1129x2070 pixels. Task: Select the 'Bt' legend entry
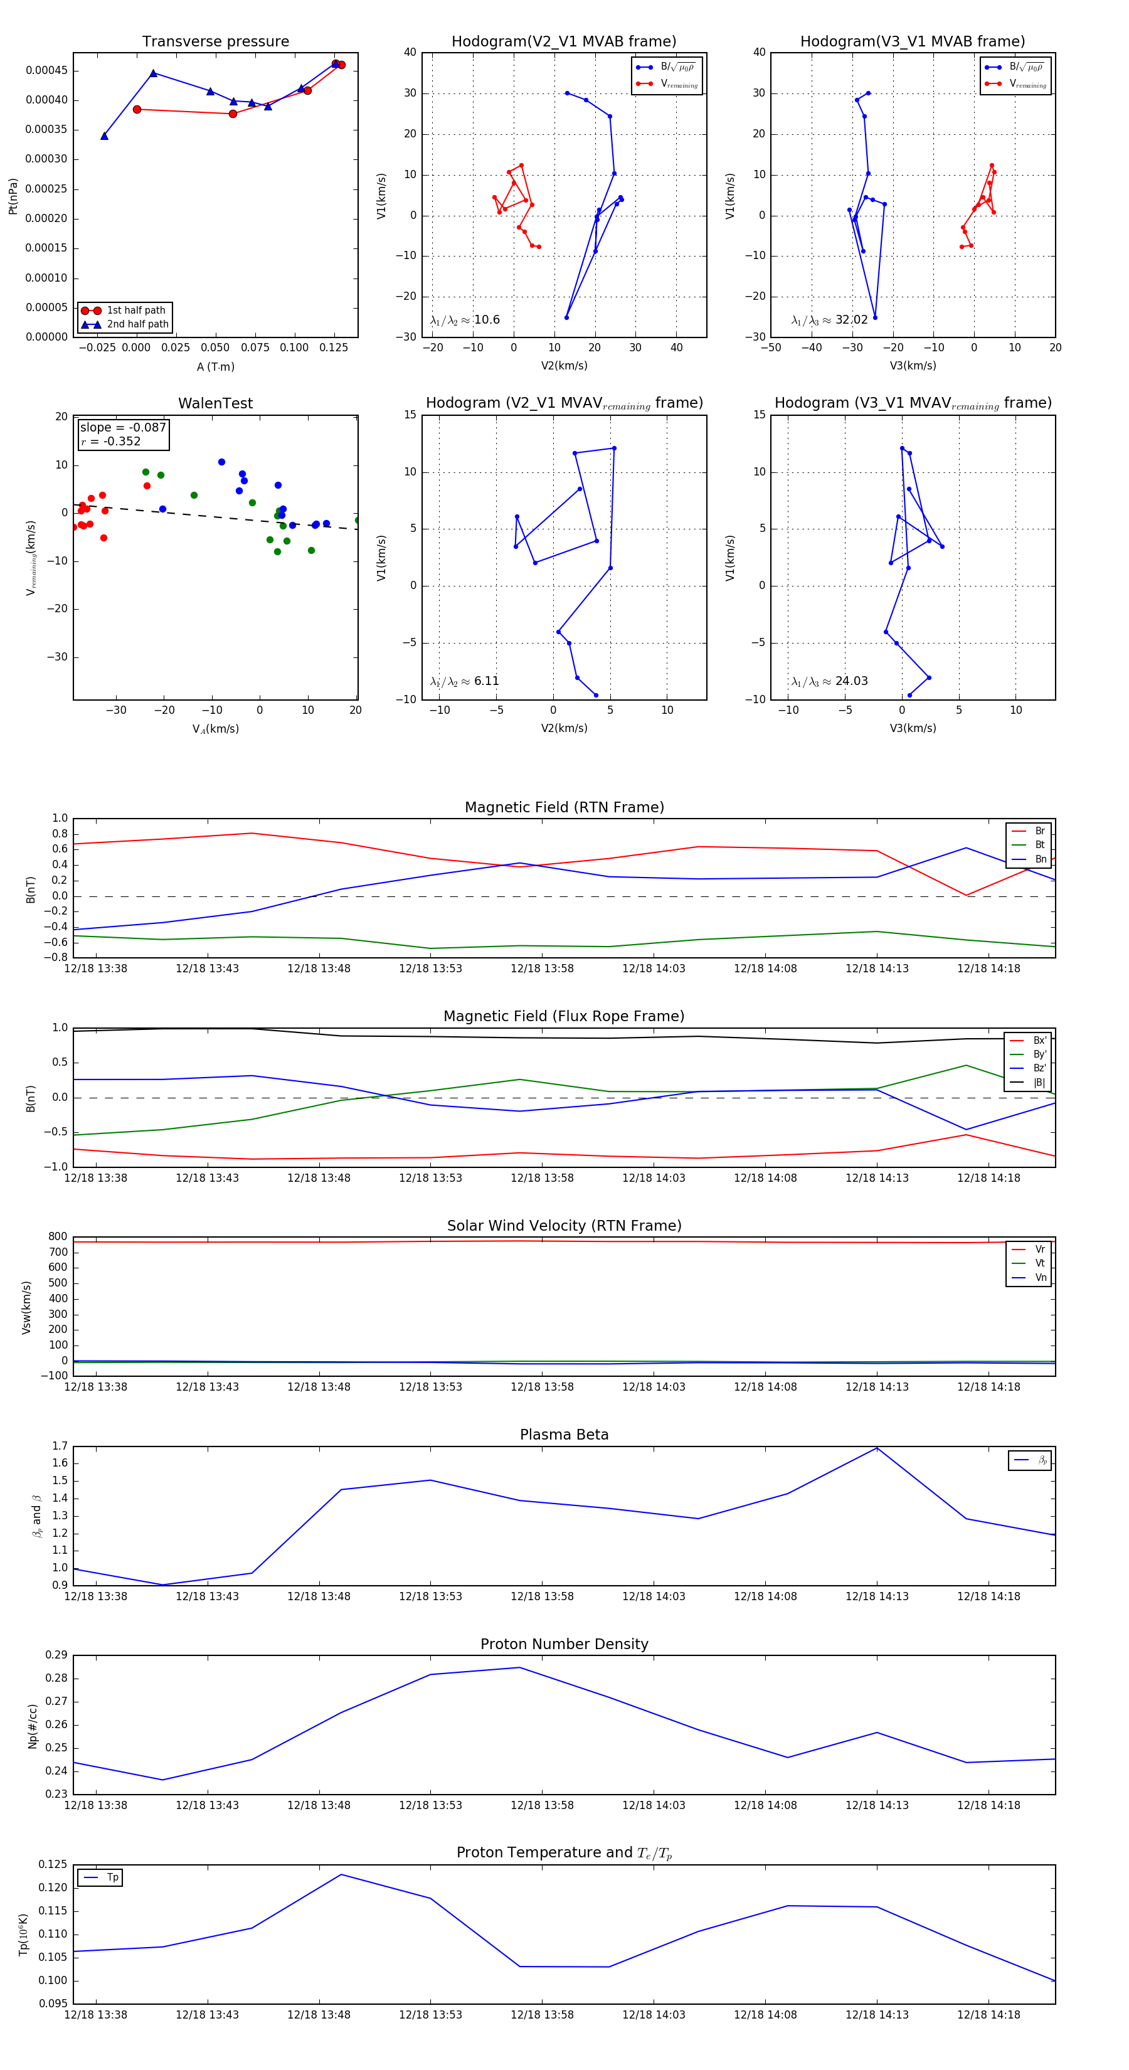pyautogui.click(x=1029, y=844)
